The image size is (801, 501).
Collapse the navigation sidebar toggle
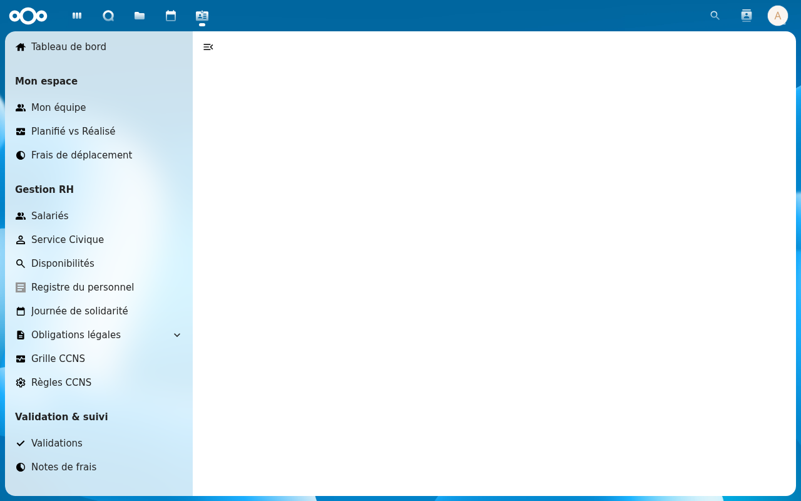[208, 47]
